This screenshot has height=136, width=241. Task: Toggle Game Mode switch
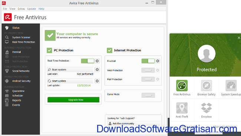click(x=148, y=95)
